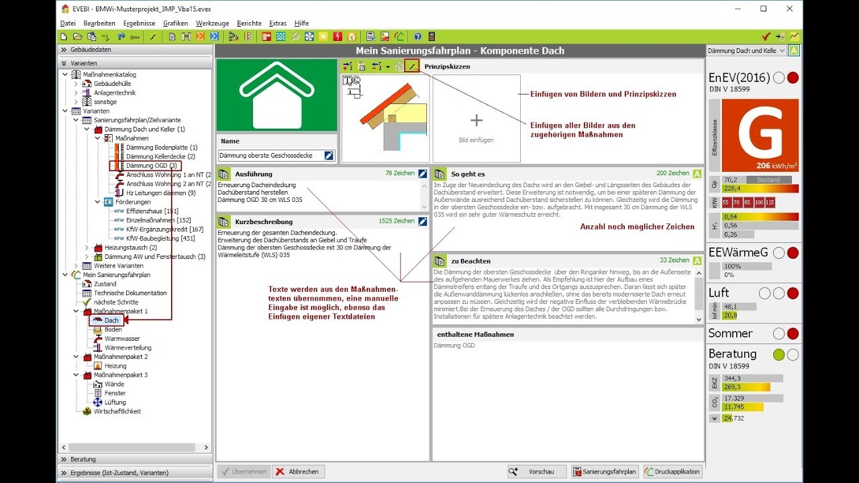The height and width of the screenshot is (483, 859).
Task: Click the yellow sun toolbar icon
Action: point(323,37)
